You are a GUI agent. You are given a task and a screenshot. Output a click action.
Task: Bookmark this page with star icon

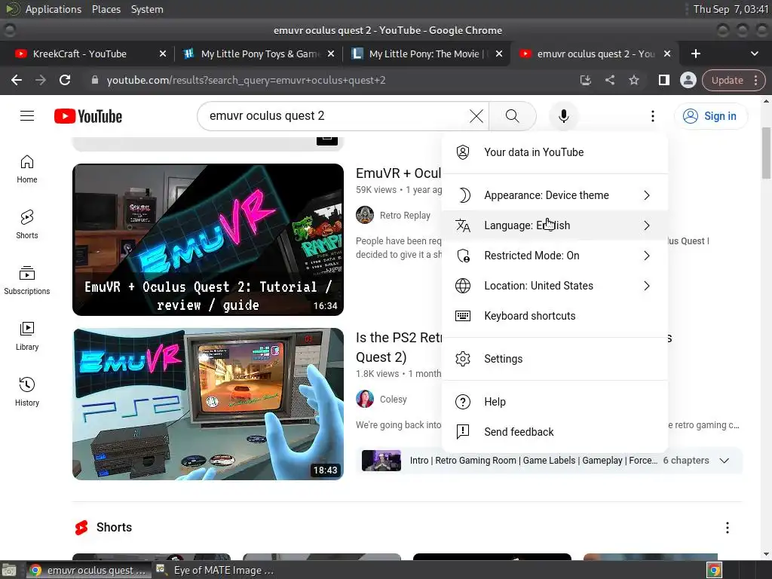click(x=633, y=80)
